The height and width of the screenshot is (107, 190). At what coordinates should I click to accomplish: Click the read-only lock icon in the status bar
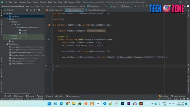point(181,99)
